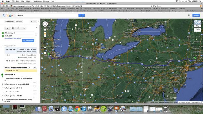The image size is (203, 114).
Task: Select the I-90 E and I-80 E route
Action: 21,50
